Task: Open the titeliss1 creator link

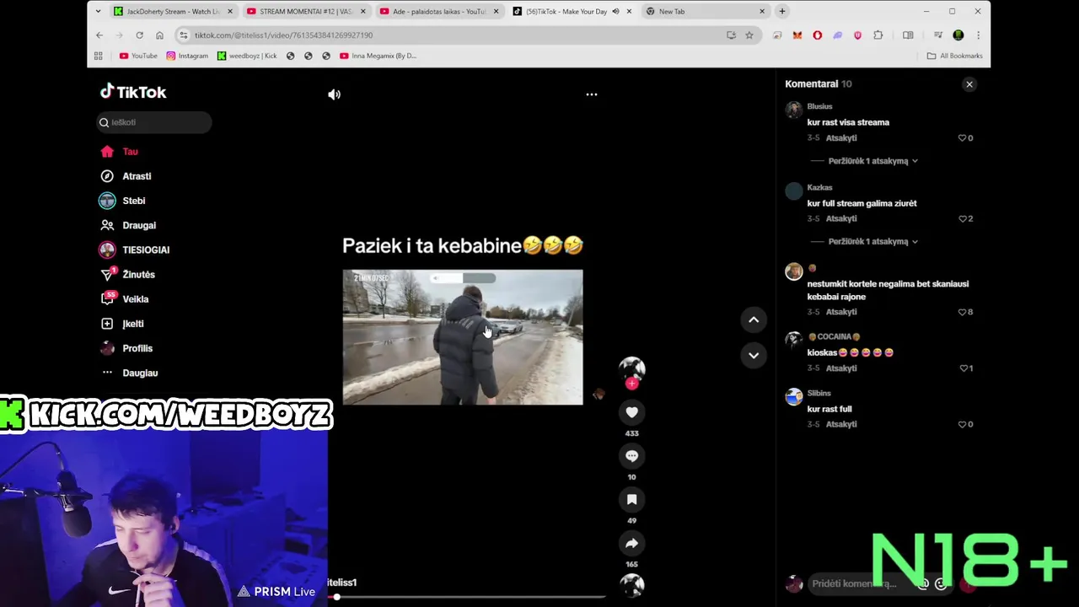Action: [x=341, y=583]
